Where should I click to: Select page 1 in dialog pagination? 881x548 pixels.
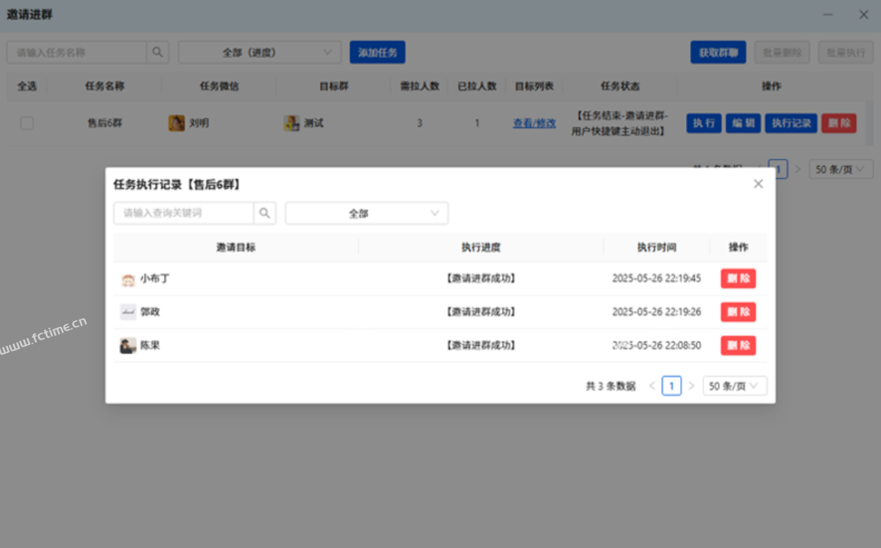[x=671, y=386]
